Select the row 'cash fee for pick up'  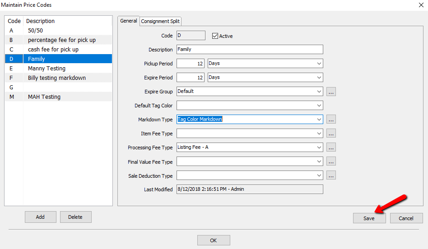(58, 49)
